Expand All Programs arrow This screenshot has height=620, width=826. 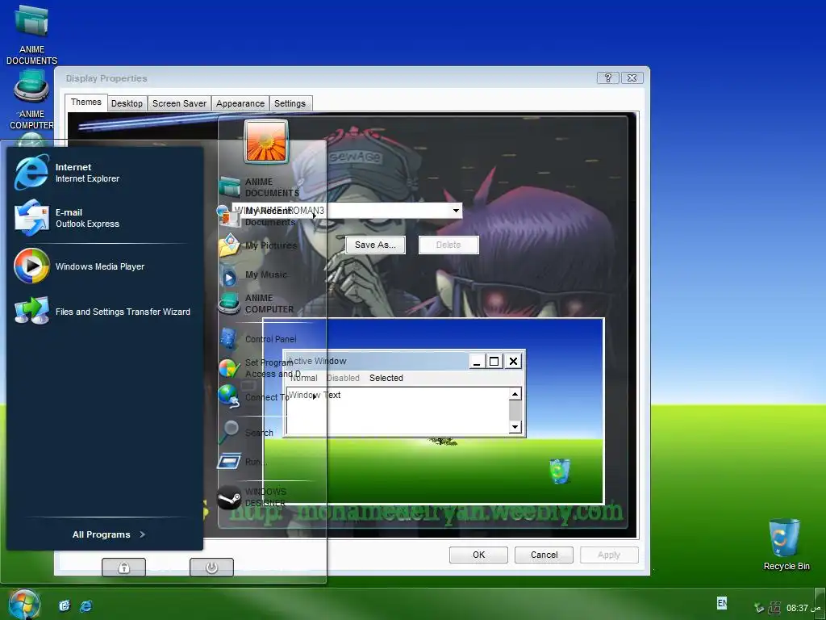(142, 534)
